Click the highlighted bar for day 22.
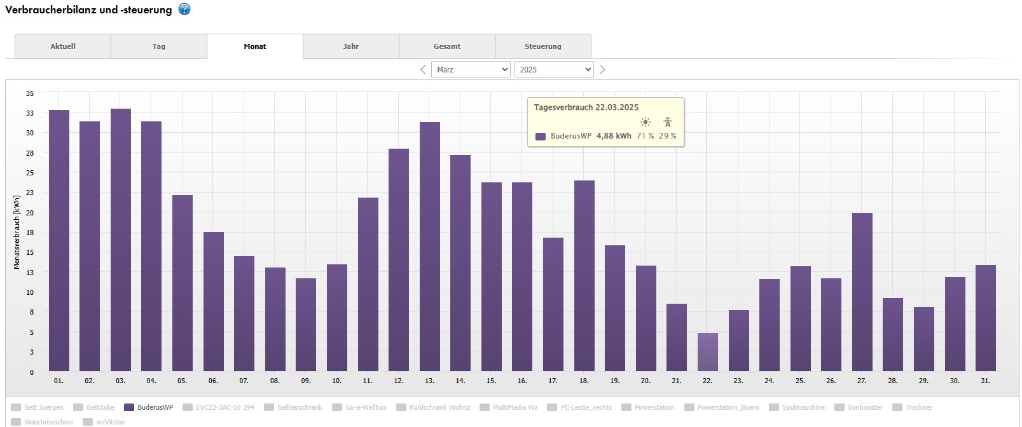1022x427 pixels. (x=708, y=352)
